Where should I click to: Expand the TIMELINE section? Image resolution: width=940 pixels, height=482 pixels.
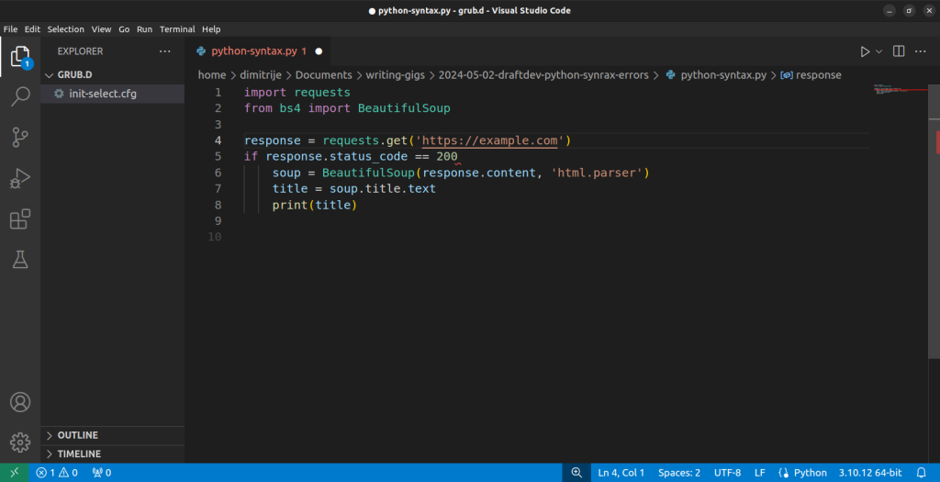[79, 454]
